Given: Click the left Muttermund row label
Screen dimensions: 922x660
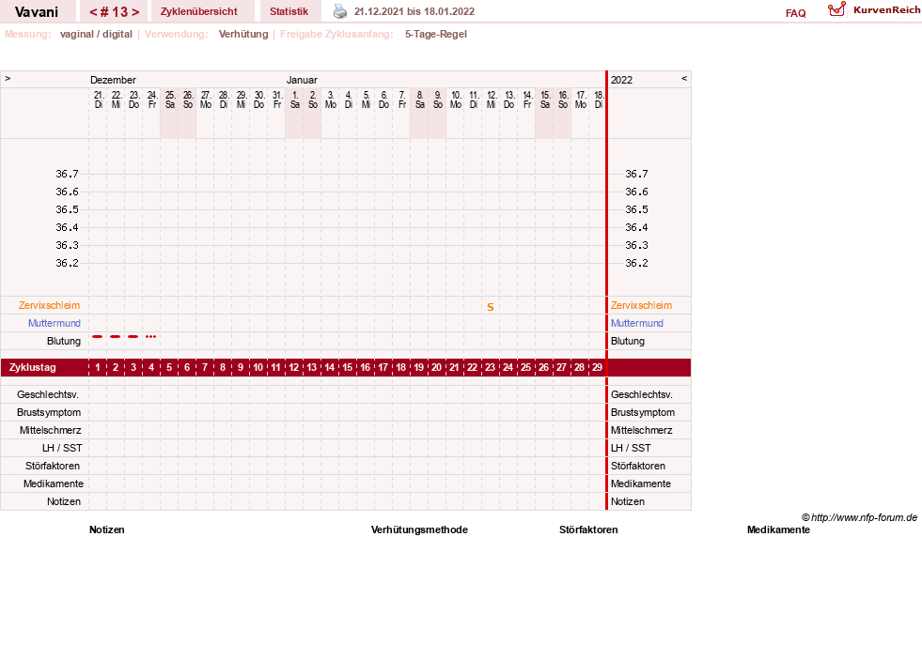Looking at the screenshot, I should coord(55,323).
